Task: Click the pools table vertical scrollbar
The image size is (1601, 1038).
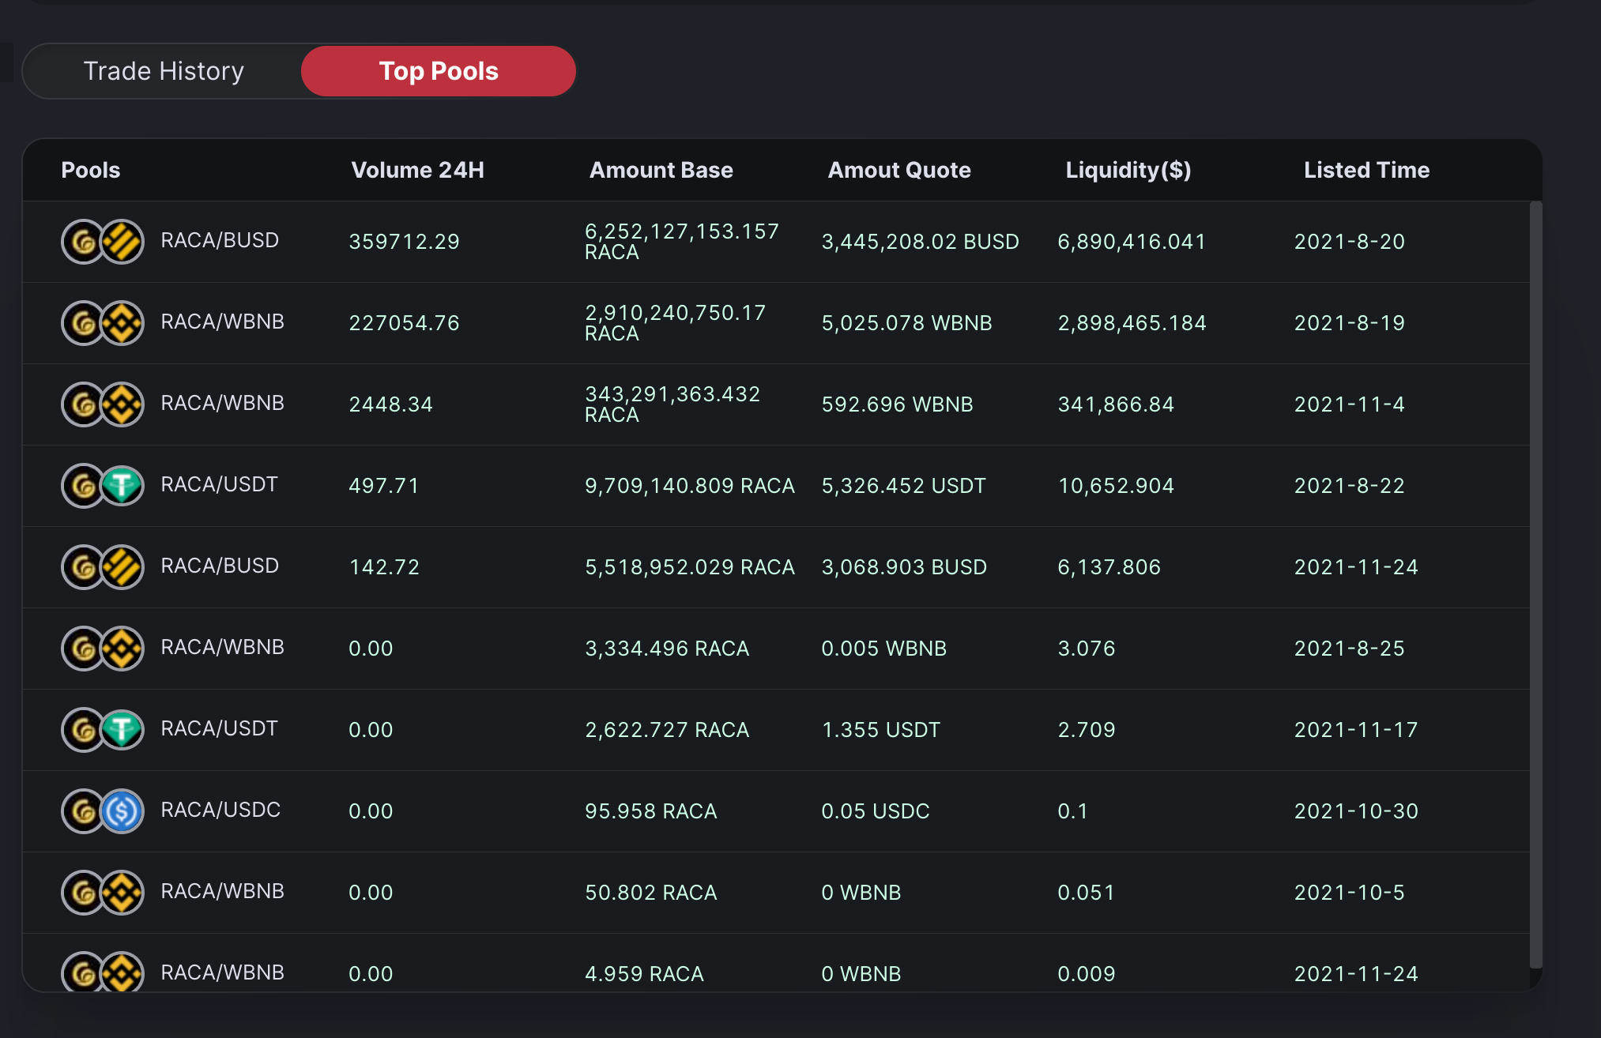Action: coord(1535,585)
